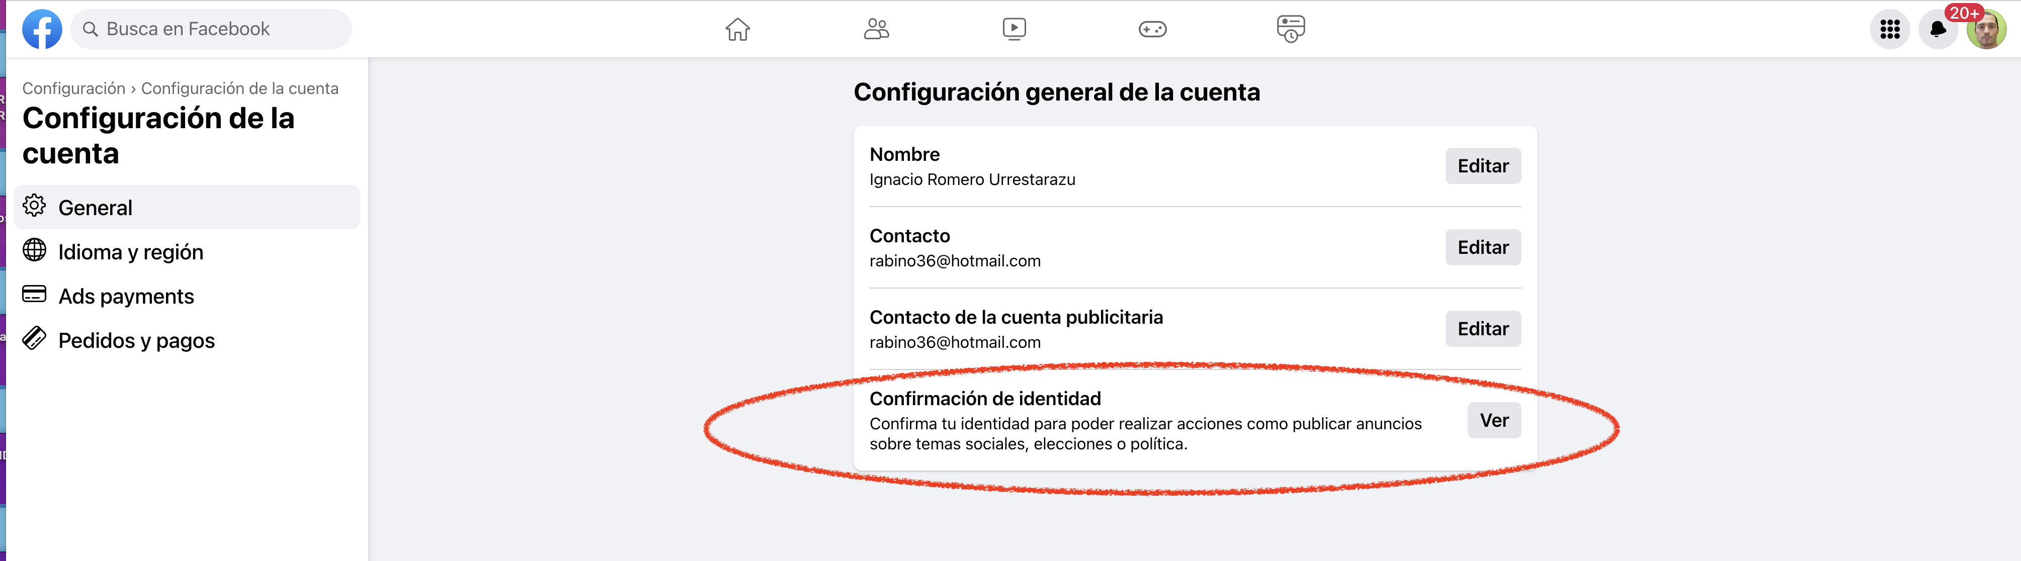The image size is (2021, 561).
Task: Open the Home feed icon
Action: point(737,29)
